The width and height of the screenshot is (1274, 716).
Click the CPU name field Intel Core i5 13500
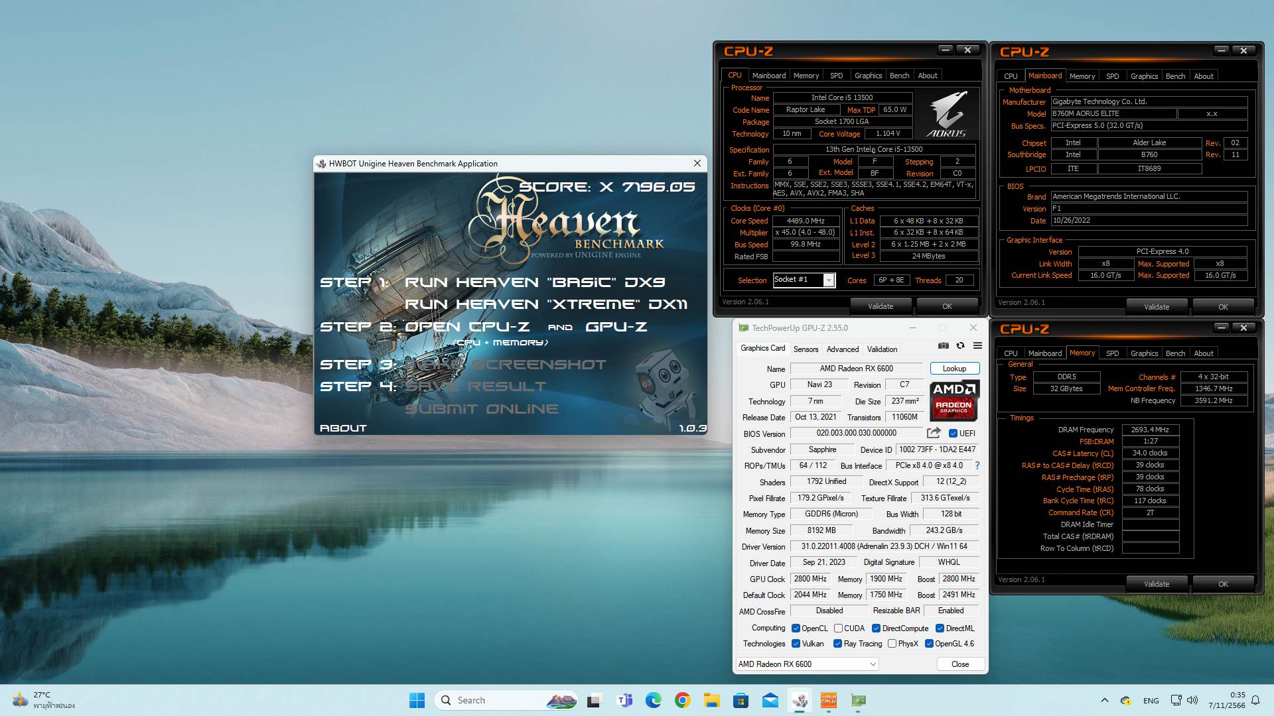click(842, 97)
